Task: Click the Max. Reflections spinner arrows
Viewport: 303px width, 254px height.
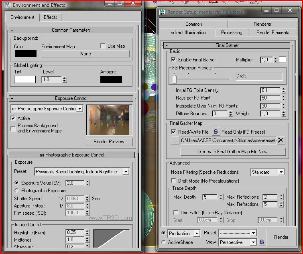Action: pos(281,197)
